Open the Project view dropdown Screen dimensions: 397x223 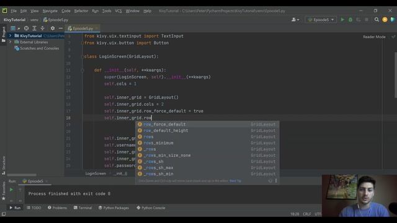point(15,28)
